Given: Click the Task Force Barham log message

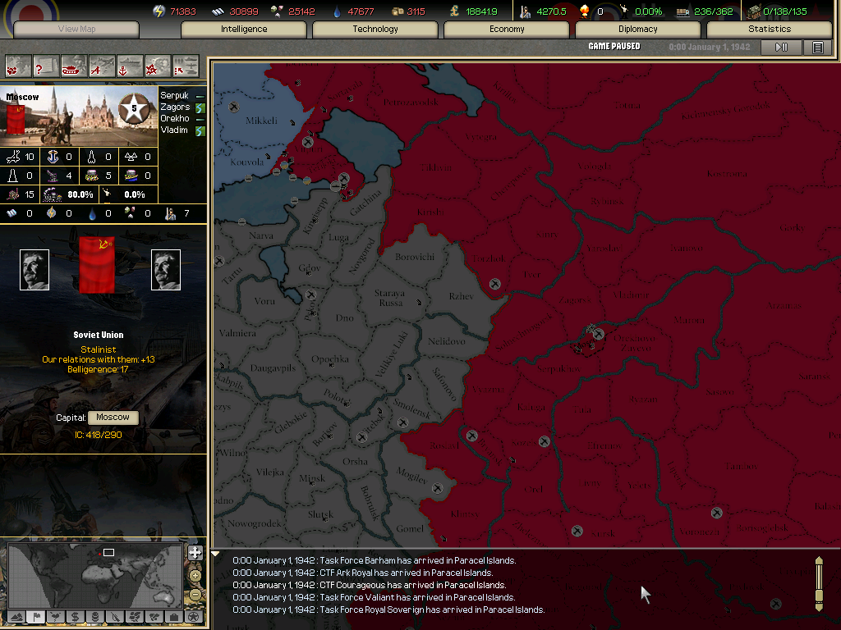Looking at the screenshot, I should tap(375, 560).
